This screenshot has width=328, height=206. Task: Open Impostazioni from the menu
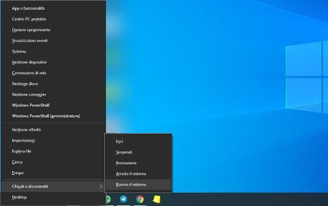click(x=53, y=141)
